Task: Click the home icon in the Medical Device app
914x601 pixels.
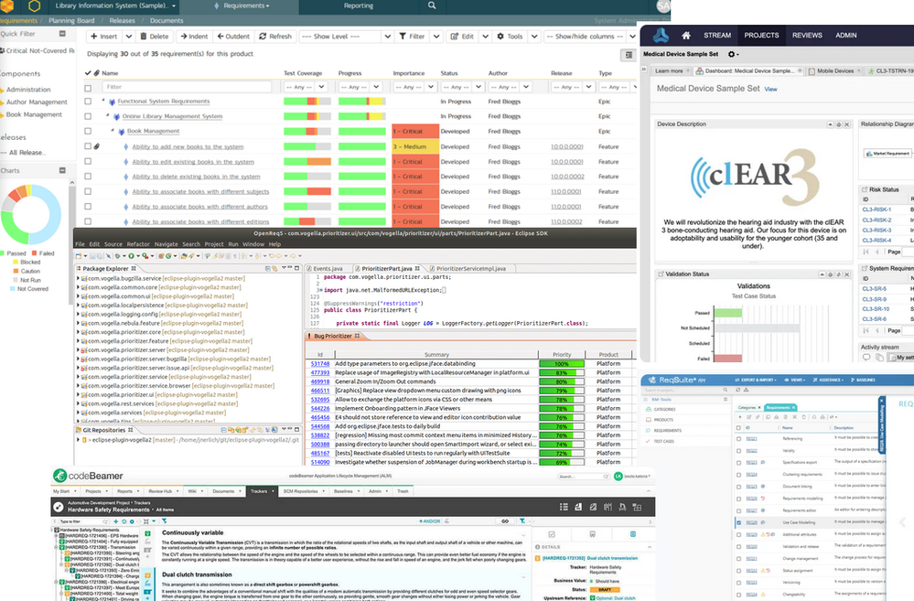Action: (x=686, y=36)
